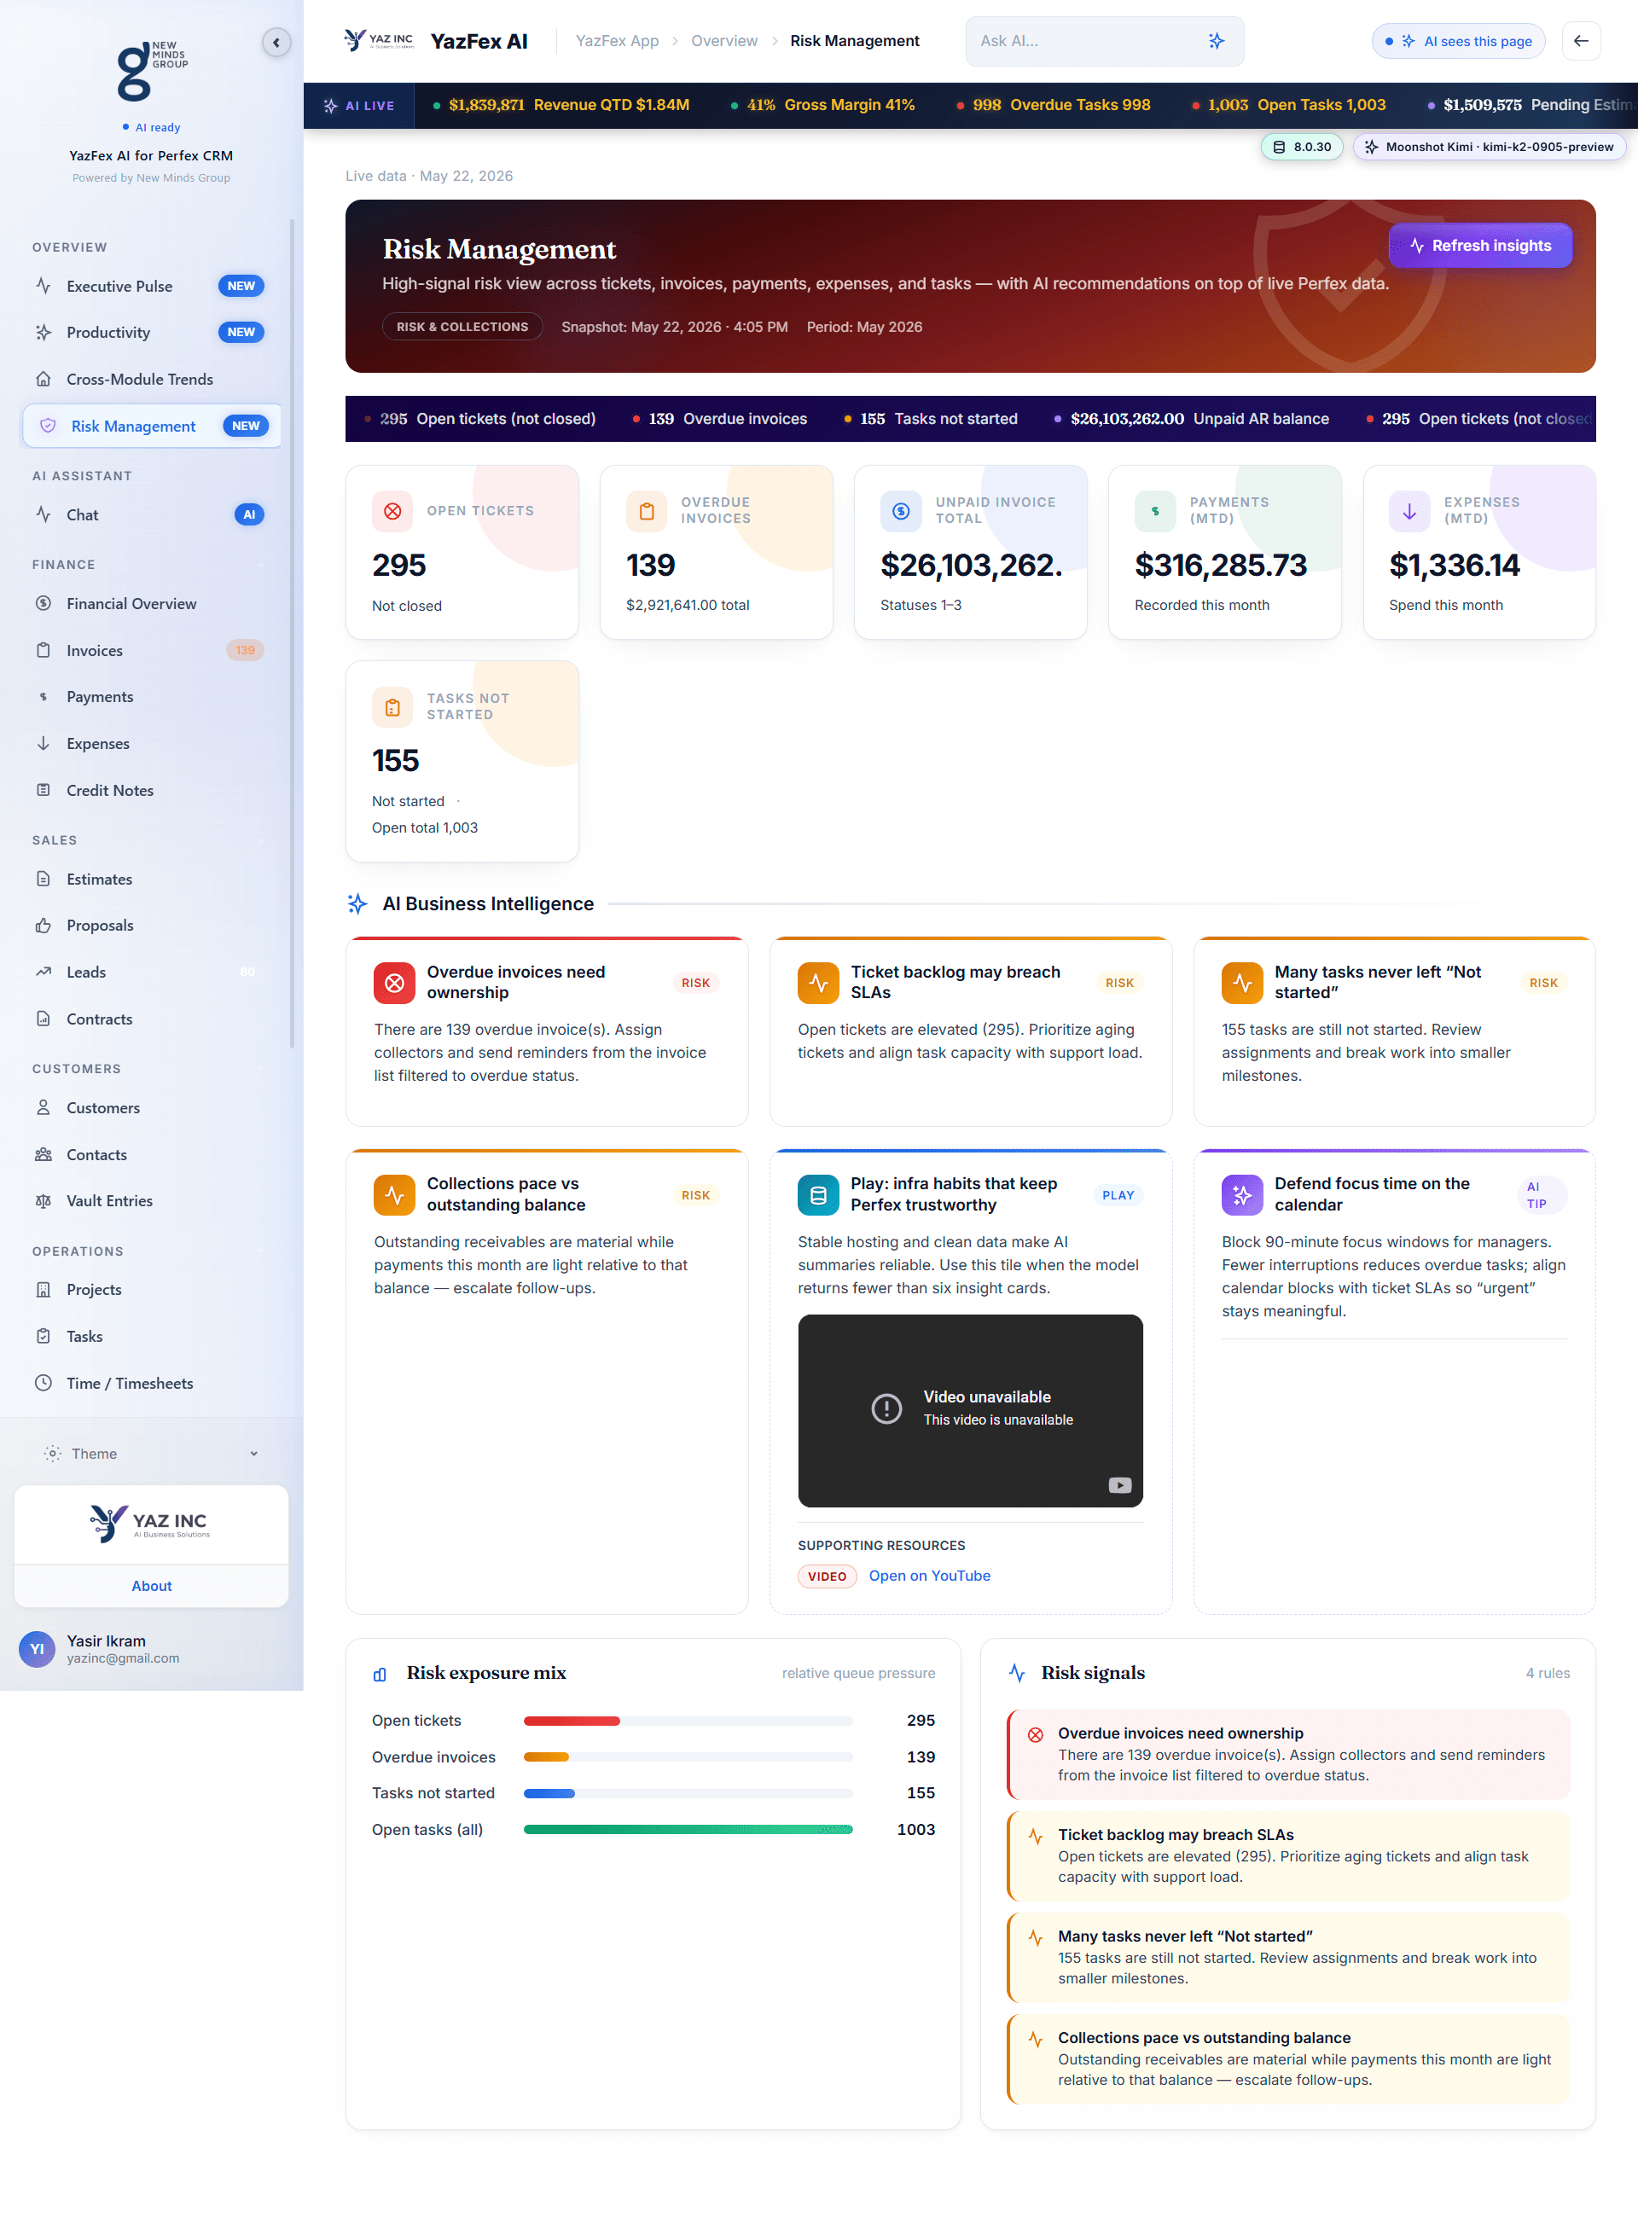Screen dimensions: 1638x2218
Task: Click the Tasks not started blue bar
Action: point(549,1792)
